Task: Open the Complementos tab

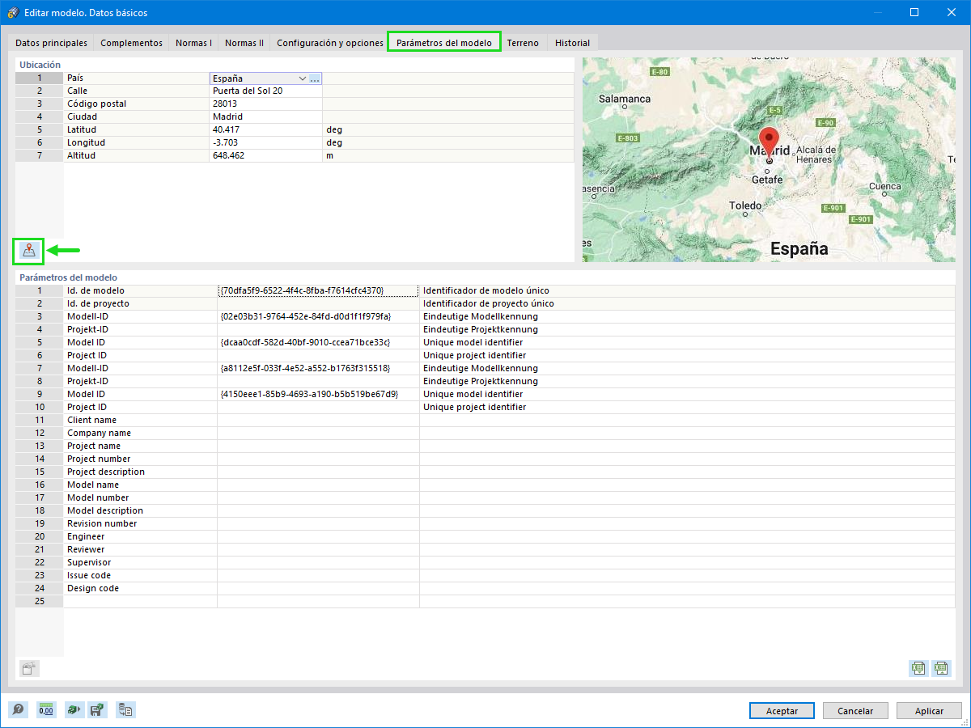Action: click(131, 43)
